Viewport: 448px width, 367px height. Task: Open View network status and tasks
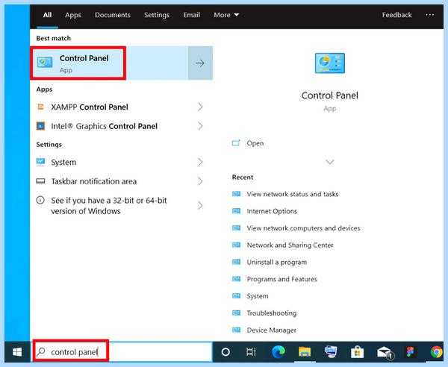pos(293,194)
